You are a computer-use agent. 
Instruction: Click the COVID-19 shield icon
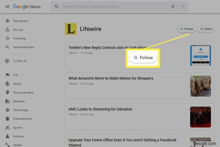pos(7,61)
